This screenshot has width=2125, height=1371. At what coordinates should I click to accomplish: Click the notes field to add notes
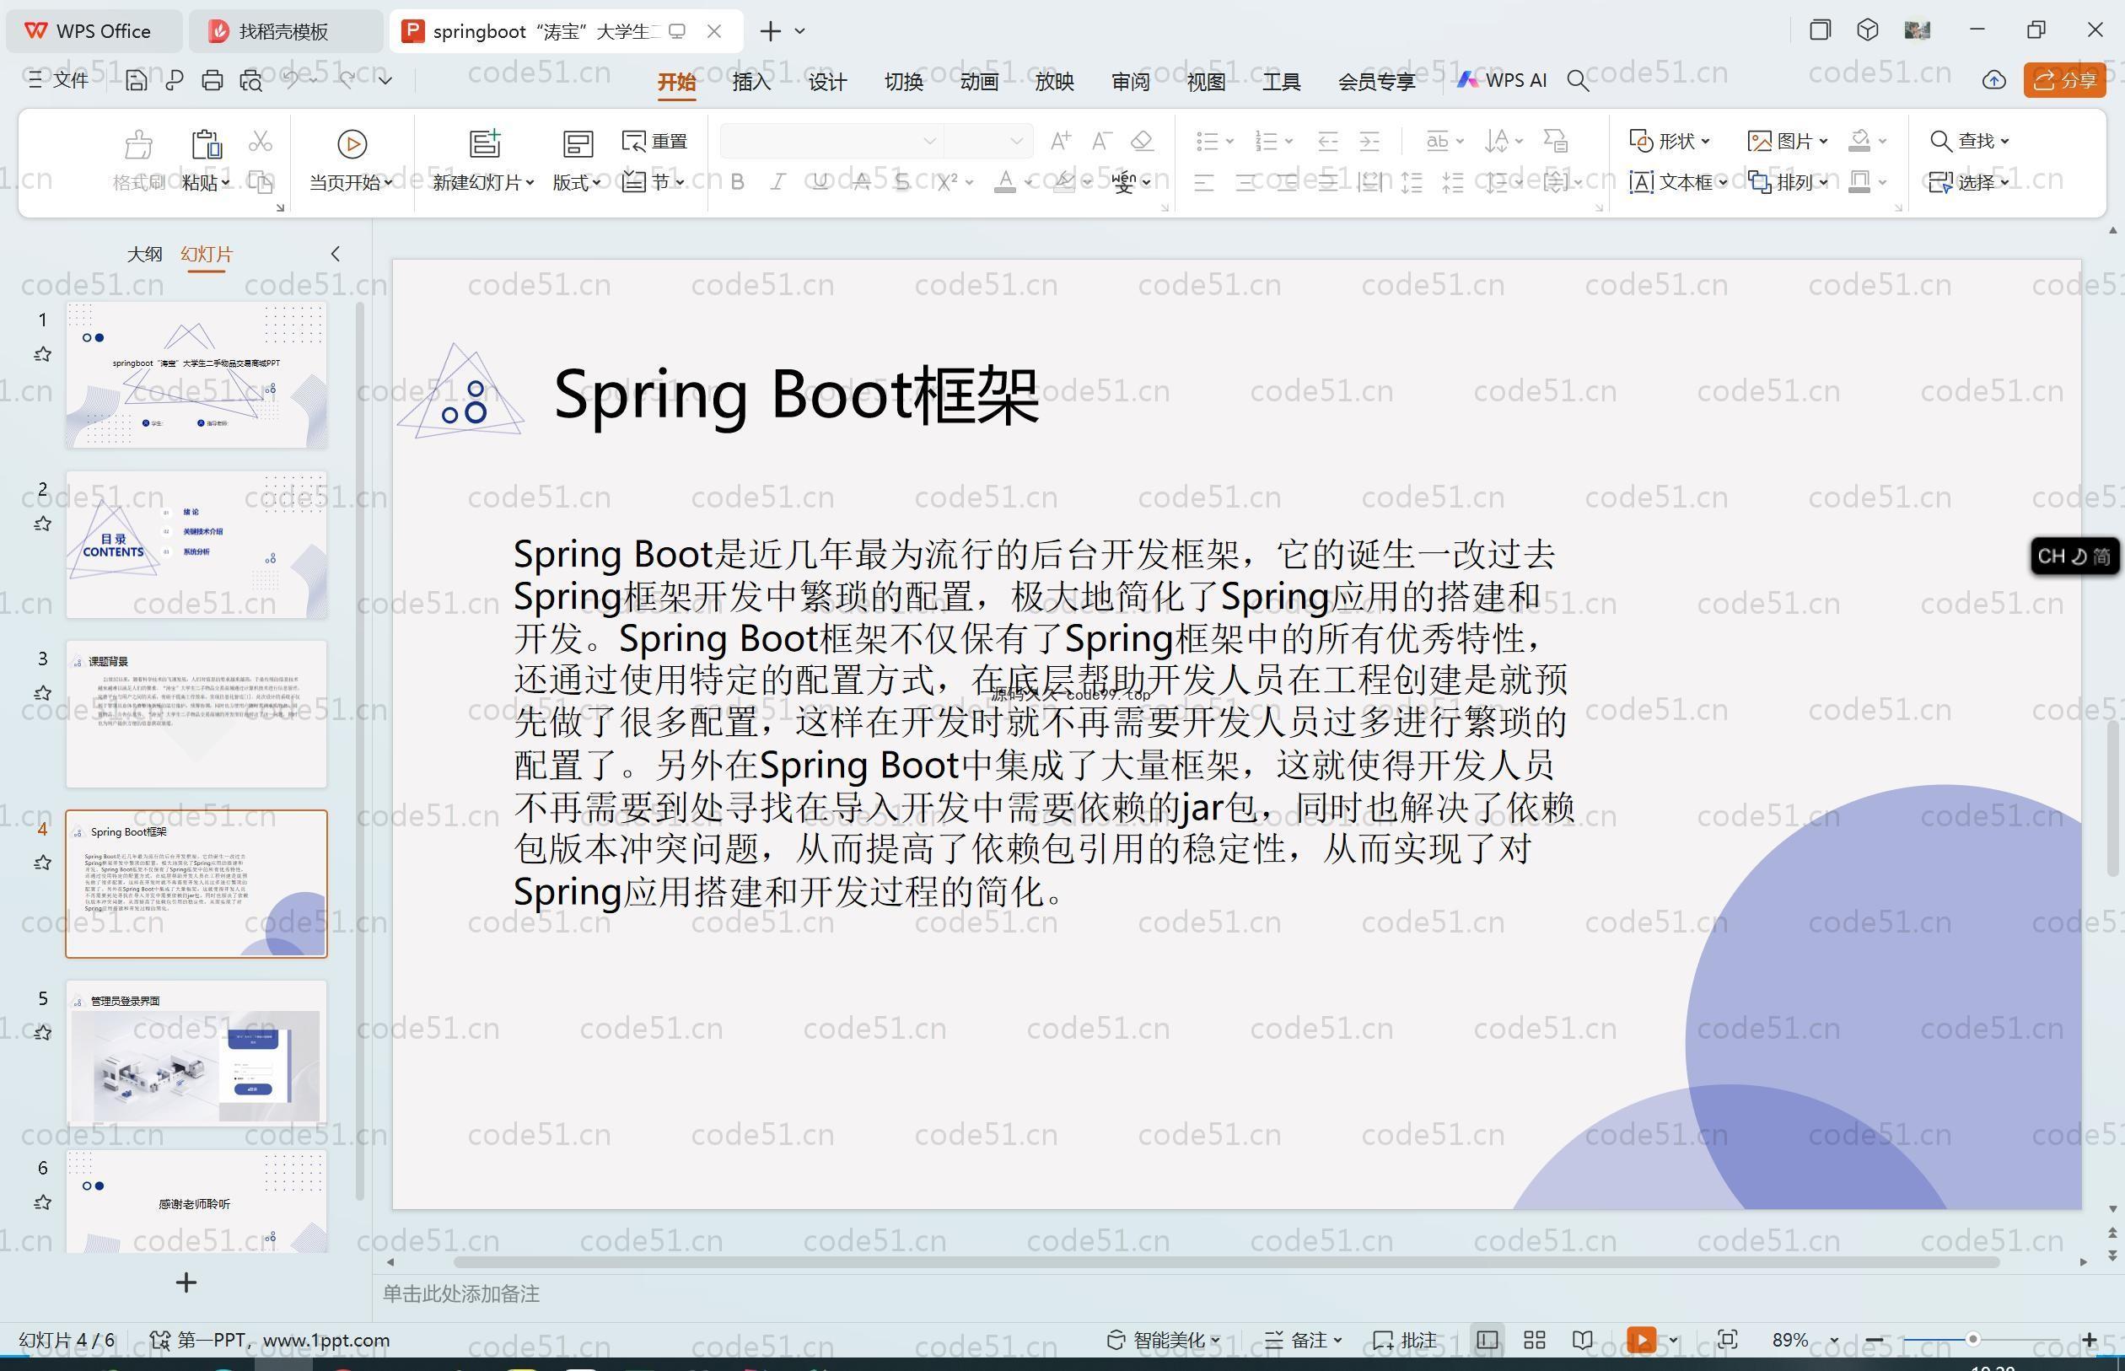(x=1245, y=1293)
